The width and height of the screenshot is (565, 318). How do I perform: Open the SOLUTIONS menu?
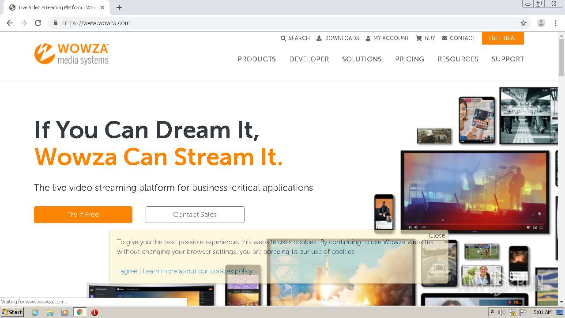click(362, 59)
